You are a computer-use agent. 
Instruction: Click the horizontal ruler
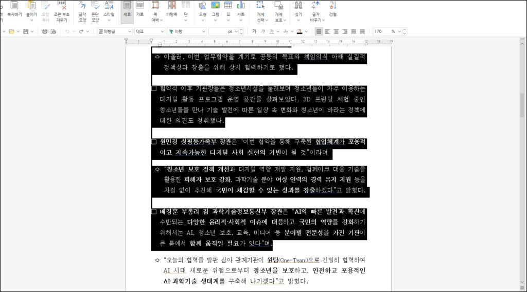point(259,41)
